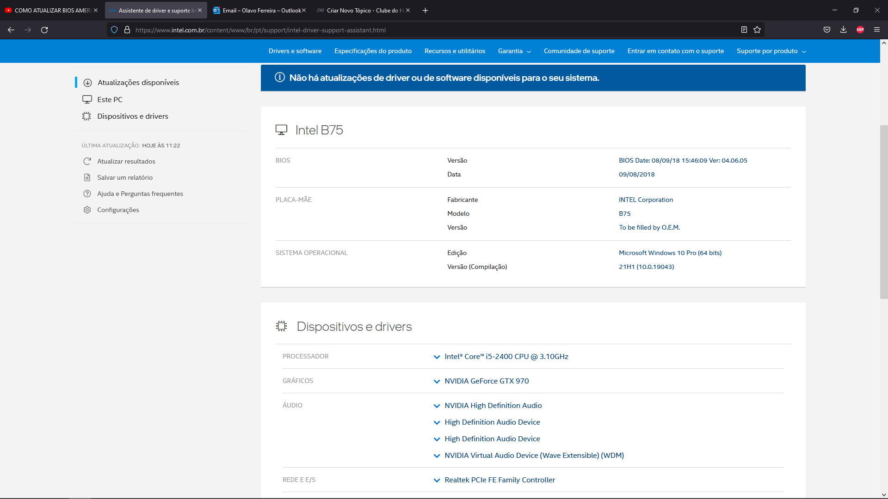888x499 pixels.
Task: Open Drivers e software menu
Action: point(295,51)
